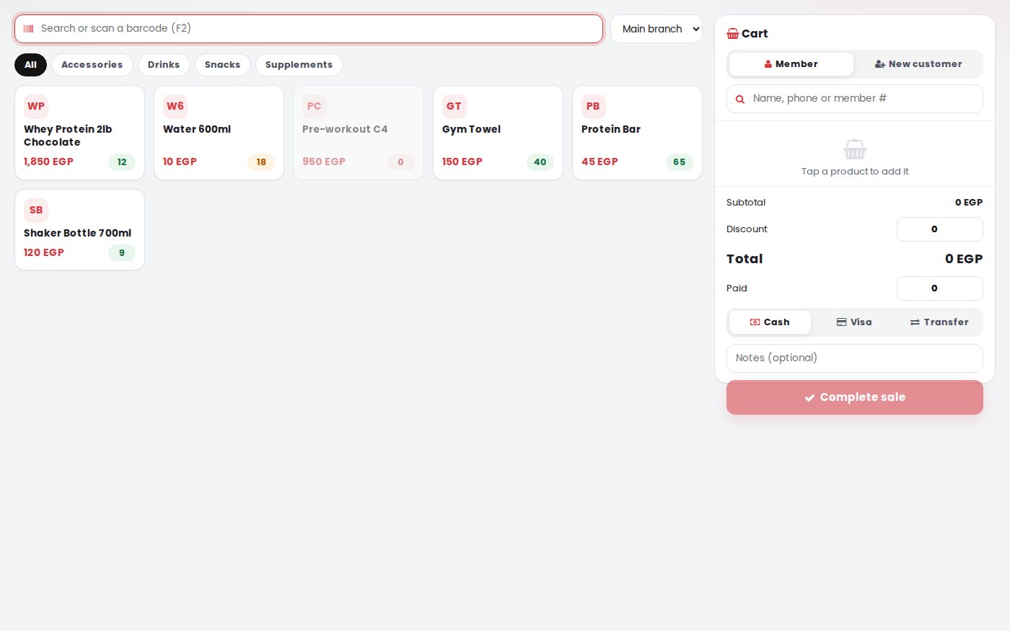Switch to New customer
Viewport: 1010px width, 631px height.
click(x=918, y=64)
